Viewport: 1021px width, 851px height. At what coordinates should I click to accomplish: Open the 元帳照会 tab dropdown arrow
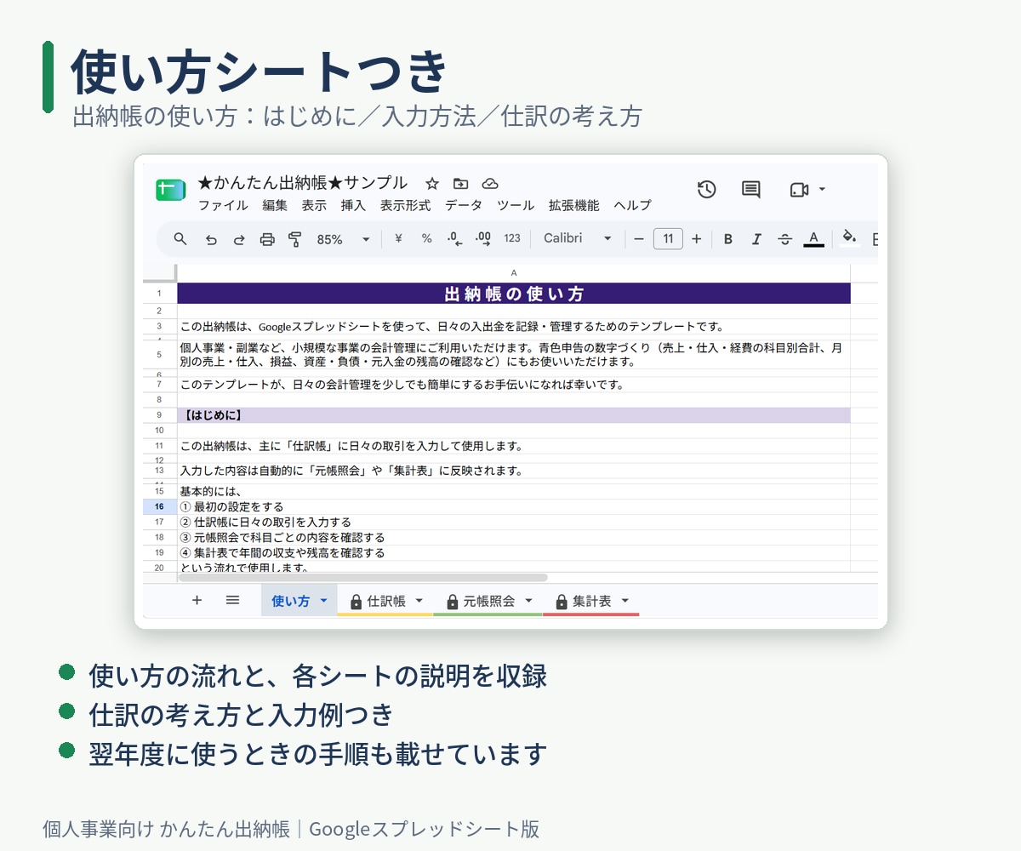528,601
